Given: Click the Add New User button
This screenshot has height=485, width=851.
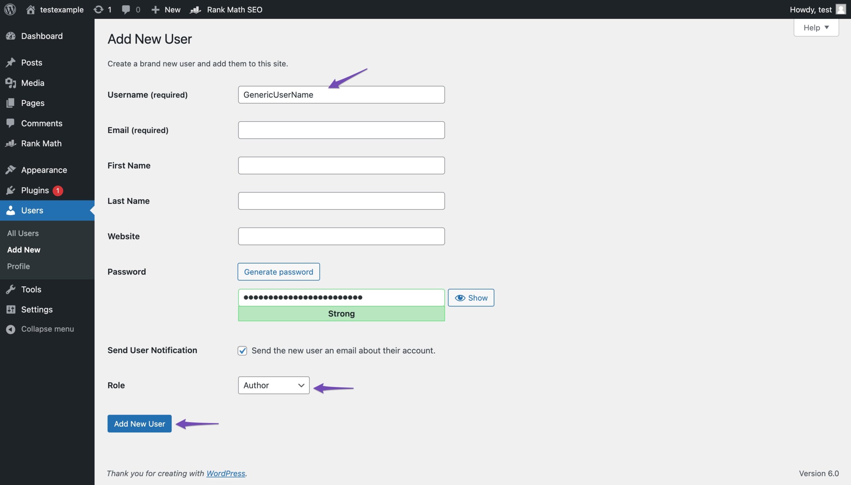Looking at the screenshot, I should click(x=139, y=423).
